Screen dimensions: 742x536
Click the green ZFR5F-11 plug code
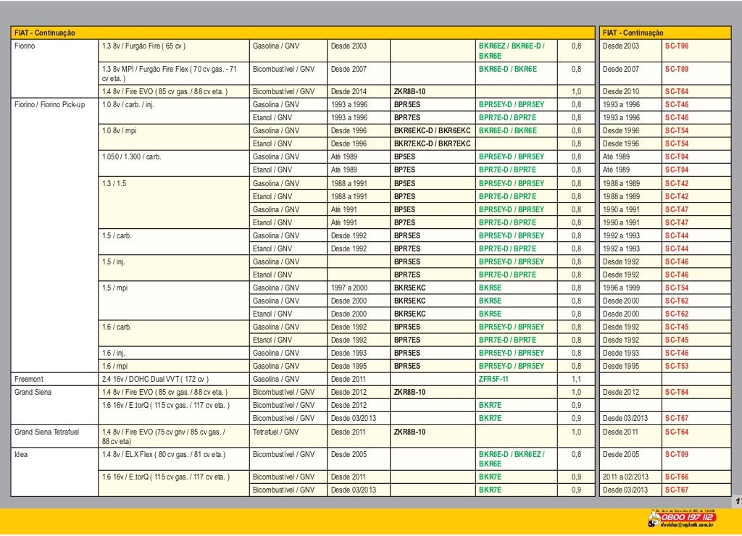pos(493,379)
